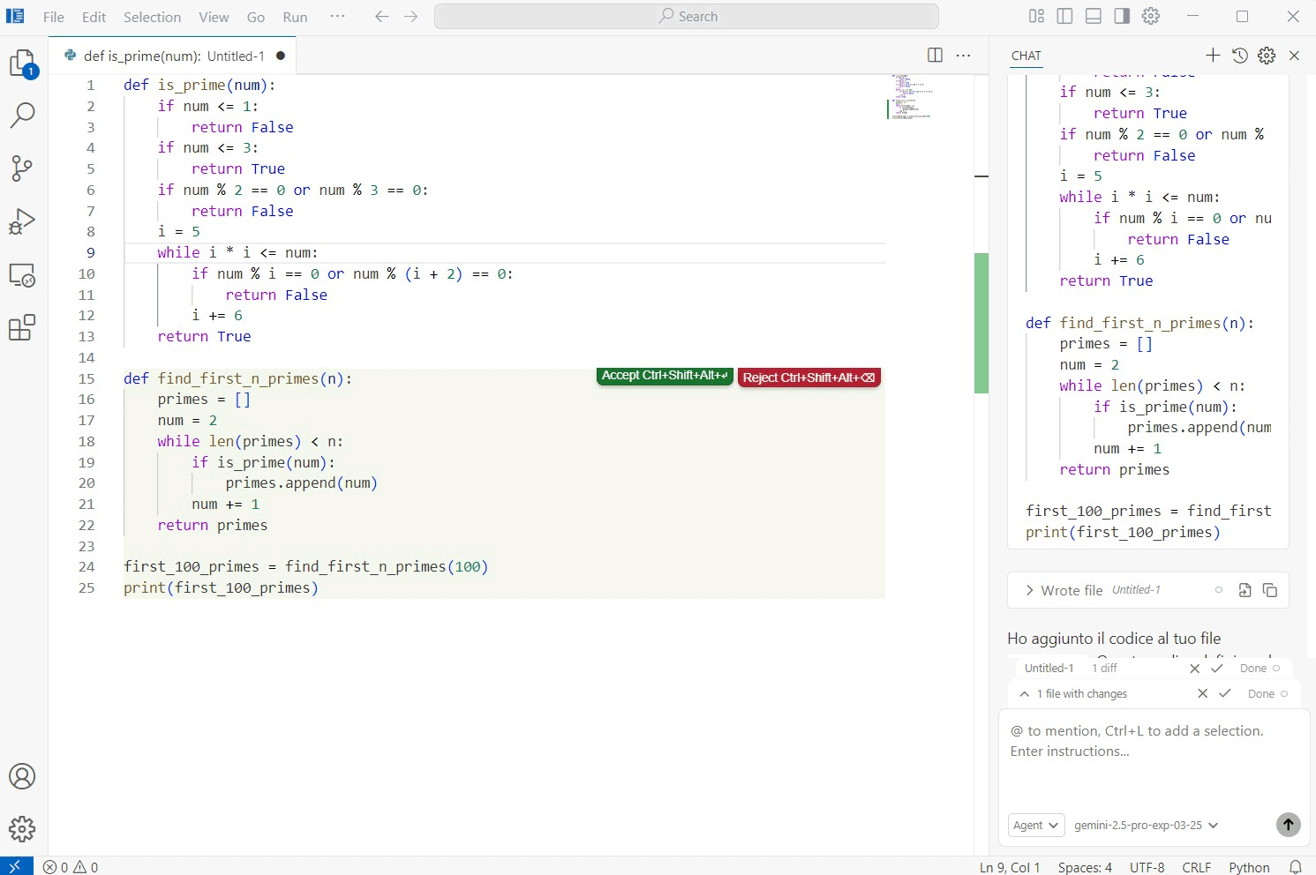The width and height of the screenshot is (1316, 875).
Task: Collapse the 1 file with changes list
Action: [1025, 694]
